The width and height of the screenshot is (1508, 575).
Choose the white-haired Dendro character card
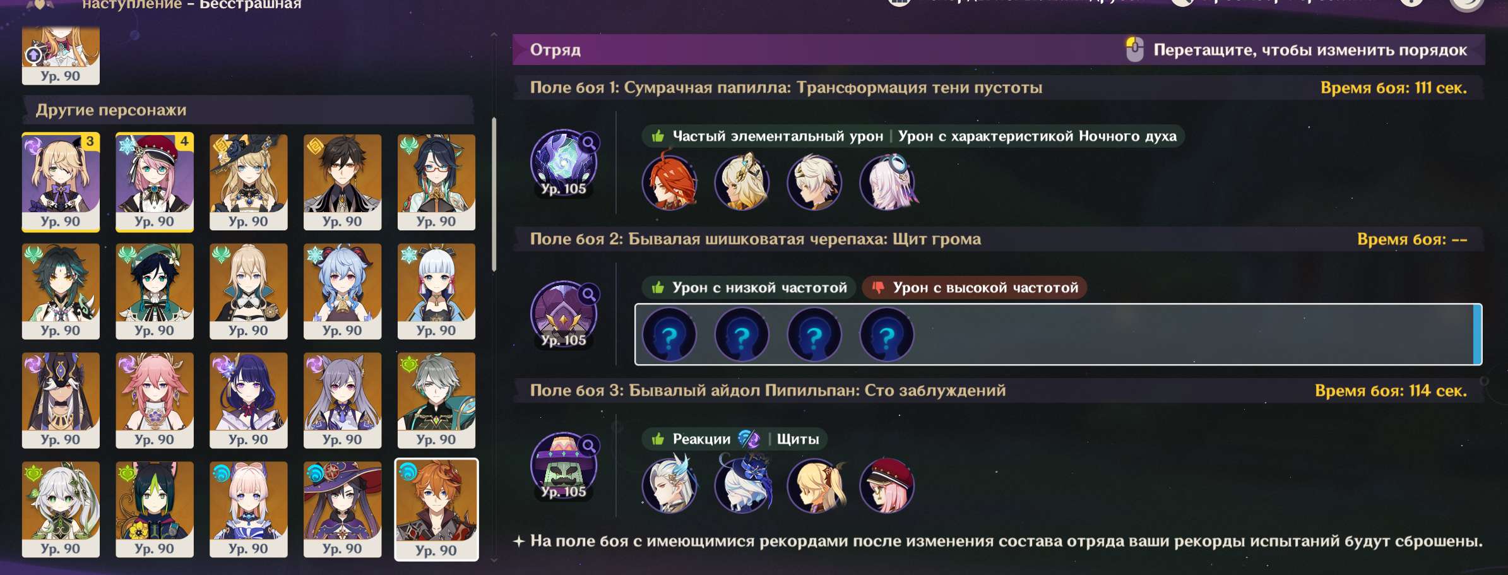61,509
